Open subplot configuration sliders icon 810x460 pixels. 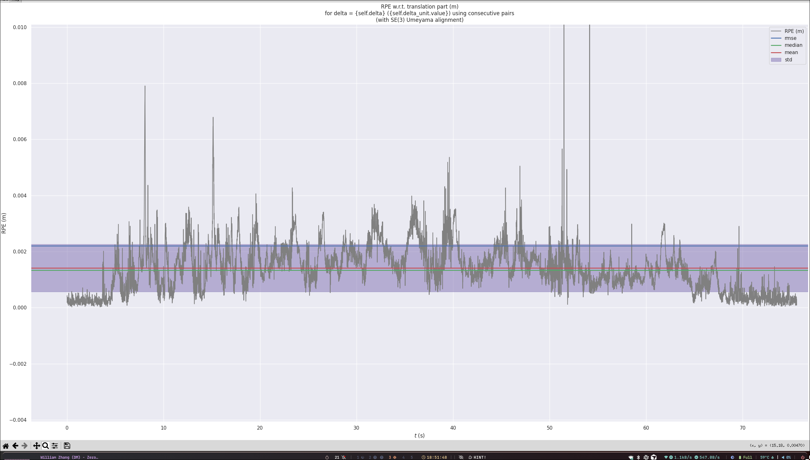coord(55,446)
